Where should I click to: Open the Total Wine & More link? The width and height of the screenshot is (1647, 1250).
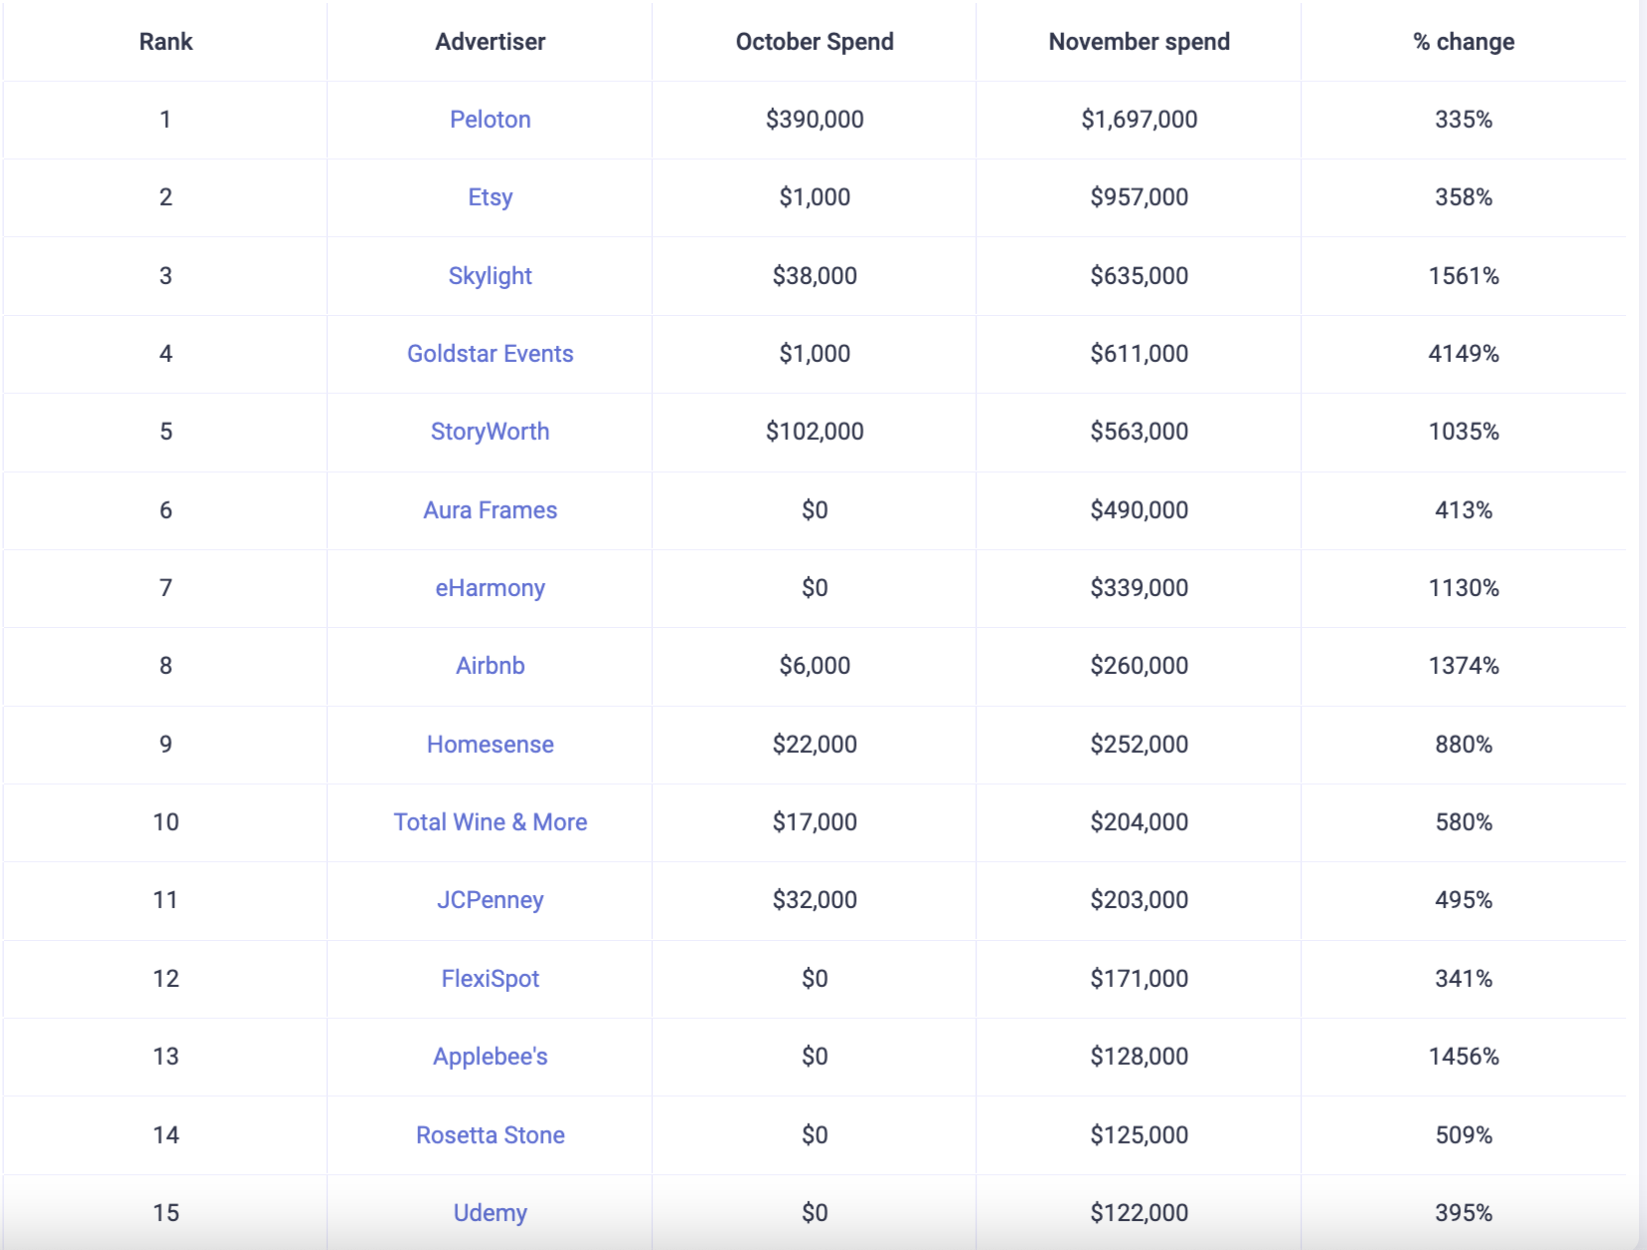[x=491, y=822]
